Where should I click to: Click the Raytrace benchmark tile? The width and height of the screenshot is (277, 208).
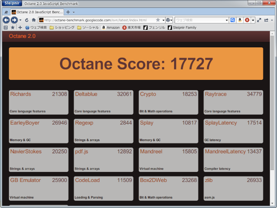(x=233, y=102)
